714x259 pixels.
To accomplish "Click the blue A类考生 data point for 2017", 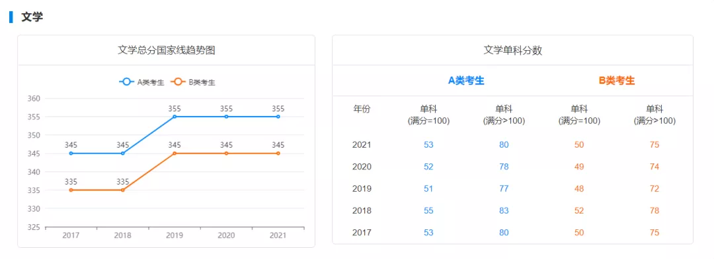I will click(71, 154).
